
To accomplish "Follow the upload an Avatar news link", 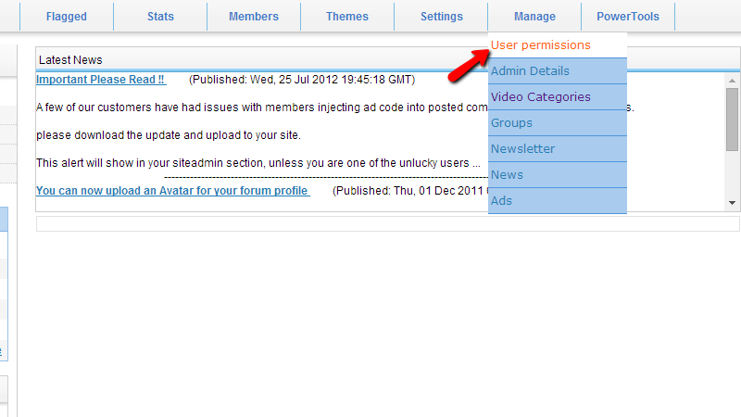I will click(171, 191).
